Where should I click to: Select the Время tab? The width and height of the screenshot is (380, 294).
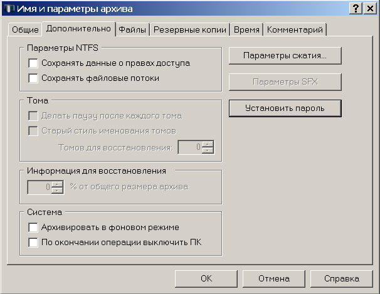pos(246,29)
